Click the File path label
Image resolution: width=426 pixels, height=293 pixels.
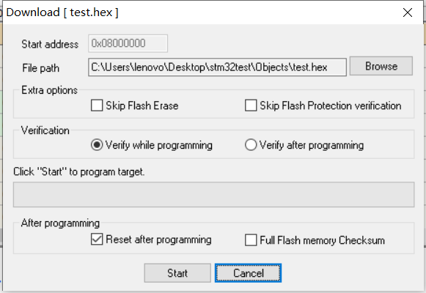point(41,68)
